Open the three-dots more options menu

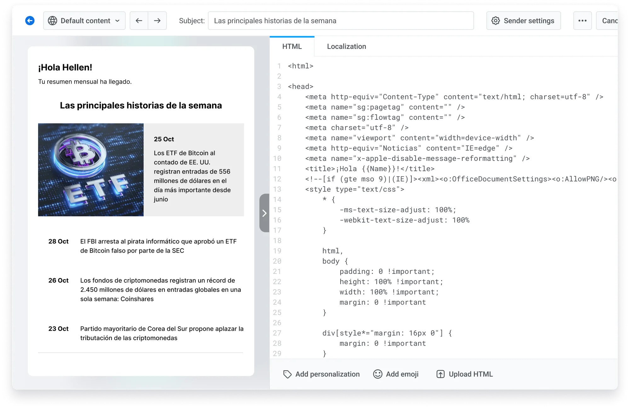tap(582, 21)
